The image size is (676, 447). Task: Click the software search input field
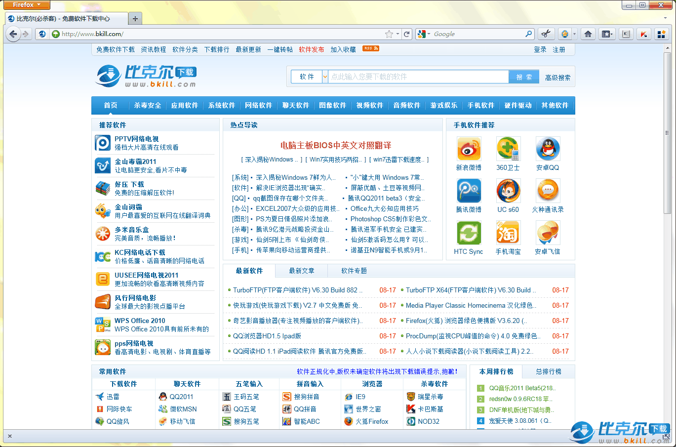click(418, 77)
